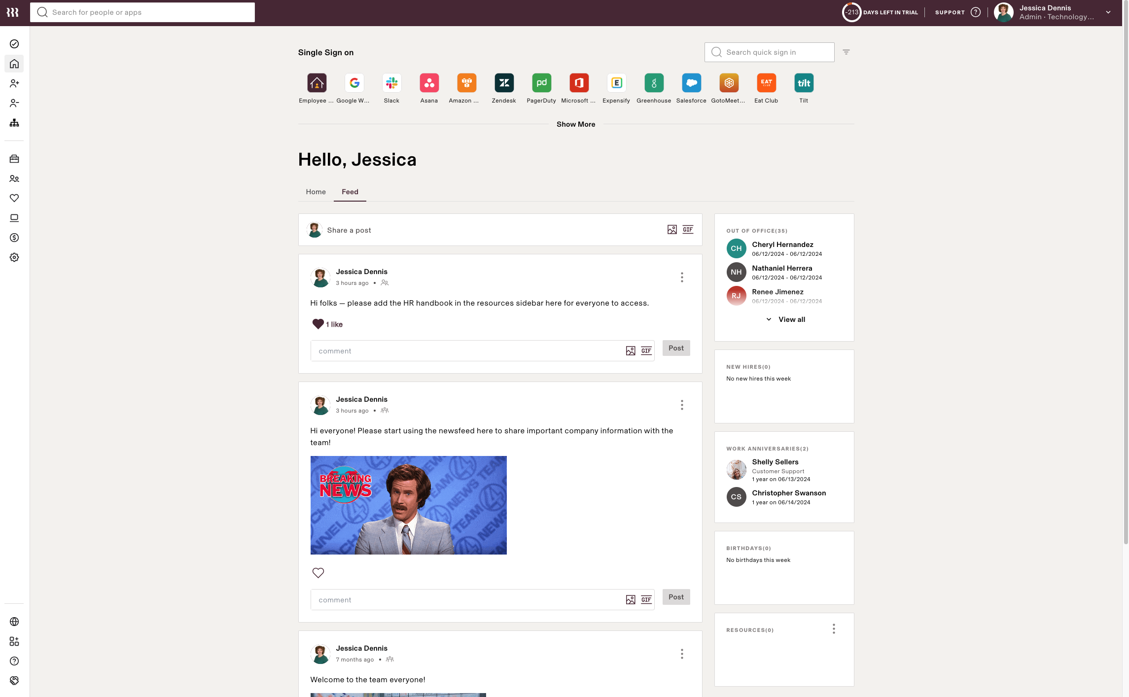Open Slack from Single Sign on
This screenshot has height=697, width=1129.
(391, 83)
